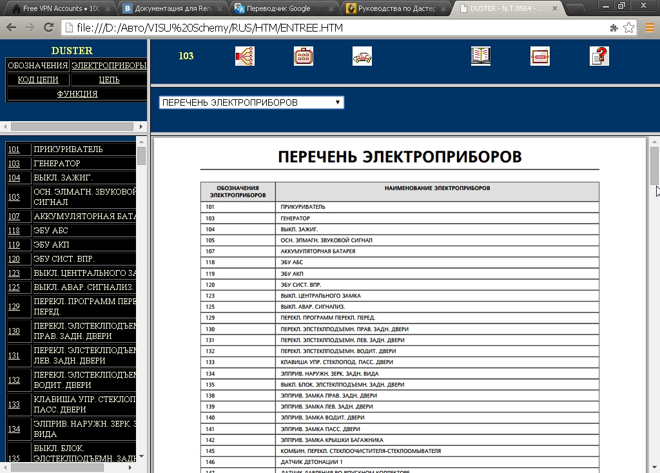Viewport: 660px width, 473px height.
Task: Switch to Документация для Renault tab
Action: [x=173, y=8]
